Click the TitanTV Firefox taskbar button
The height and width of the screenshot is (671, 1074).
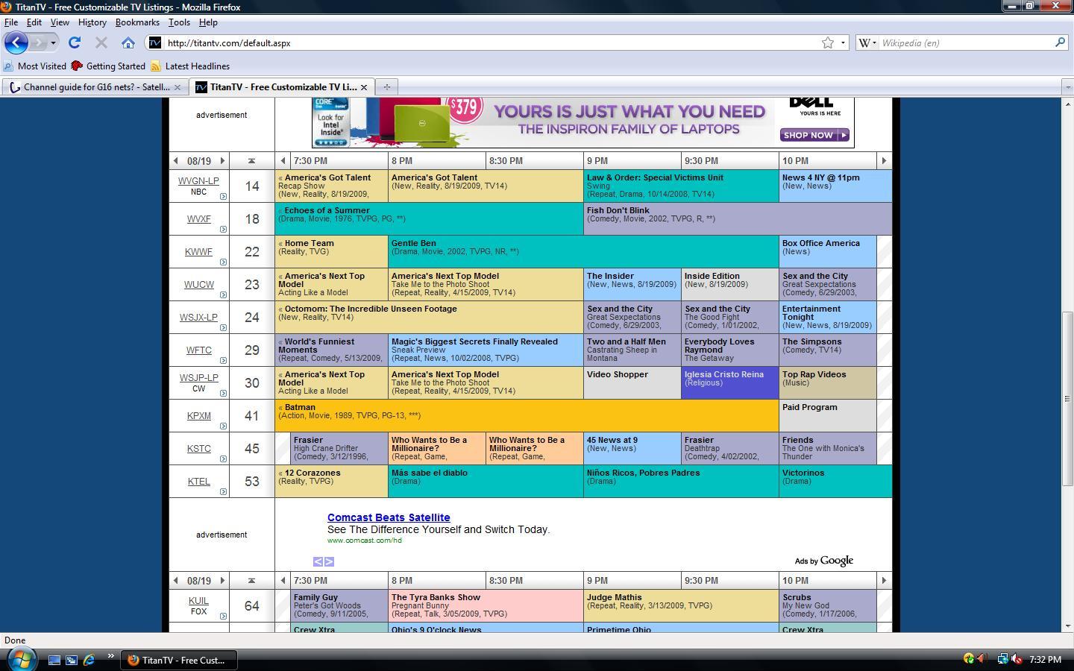point(178,660)
